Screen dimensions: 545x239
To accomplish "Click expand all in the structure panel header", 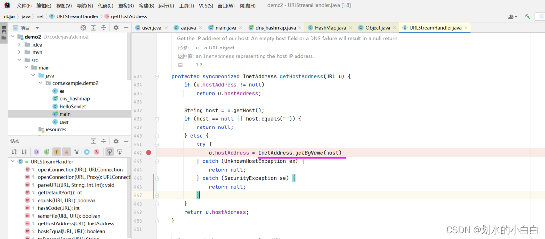I will pyautogui.click(x=93, y=141).
